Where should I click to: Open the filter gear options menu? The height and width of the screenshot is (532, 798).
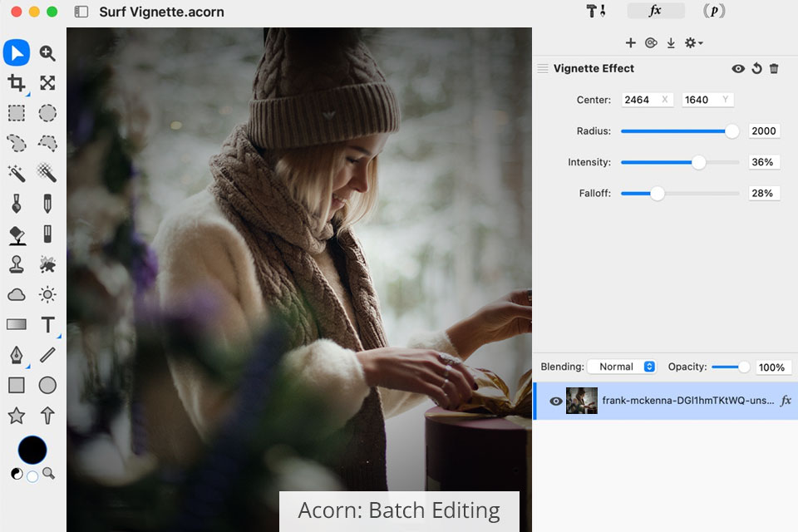click(x=693, y=42)
